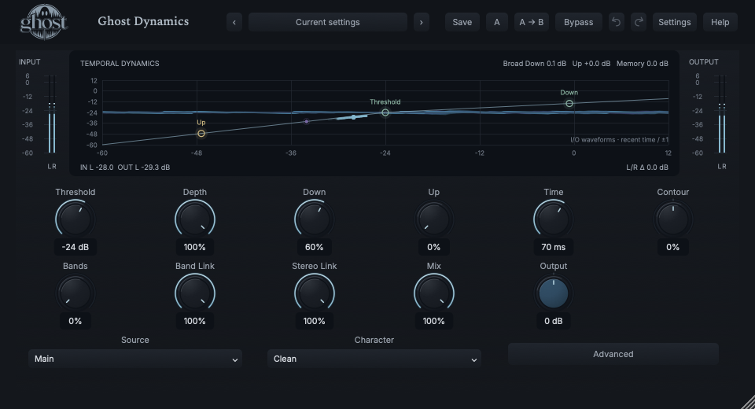Click the Contour knob

(x=672, y=219)
